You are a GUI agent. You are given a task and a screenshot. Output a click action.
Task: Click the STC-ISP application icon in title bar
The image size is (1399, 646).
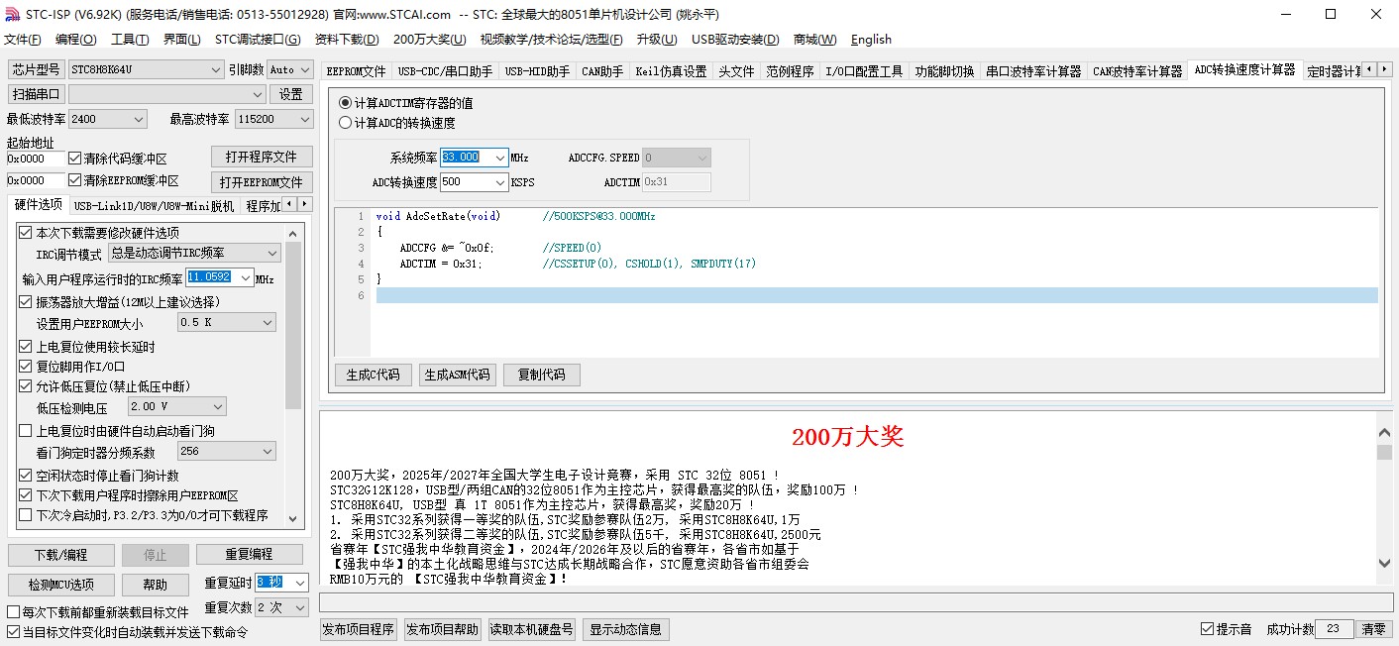11,14
